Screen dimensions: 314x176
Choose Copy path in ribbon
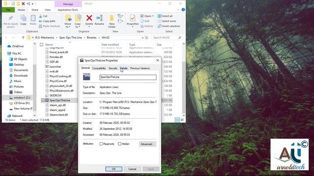pyautogui.click(x=47, y=21)
